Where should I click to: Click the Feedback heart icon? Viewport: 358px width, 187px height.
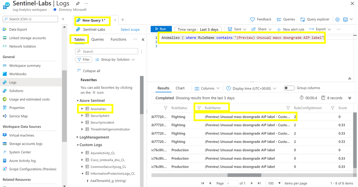pyautogui.click(x=252, y=19)
